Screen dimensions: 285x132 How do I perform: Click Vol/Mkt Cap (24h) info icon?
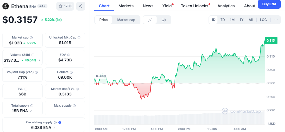click(36, 72)
